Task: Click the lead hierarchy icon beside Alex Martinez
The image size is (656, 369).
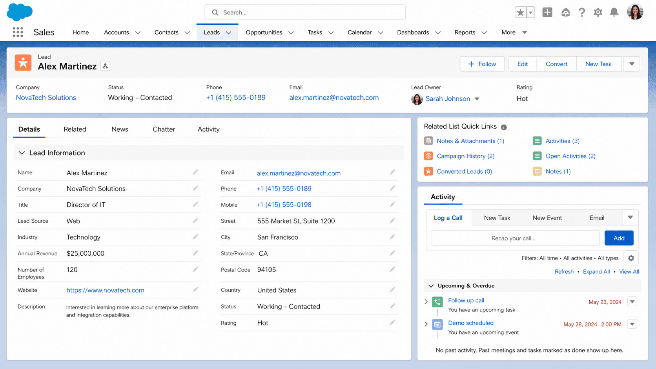Action: (x=105, y=66)
